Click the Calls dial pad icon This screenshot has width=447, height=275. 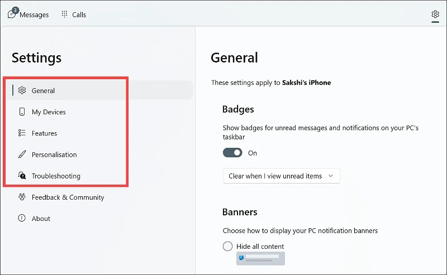[64, 15]
